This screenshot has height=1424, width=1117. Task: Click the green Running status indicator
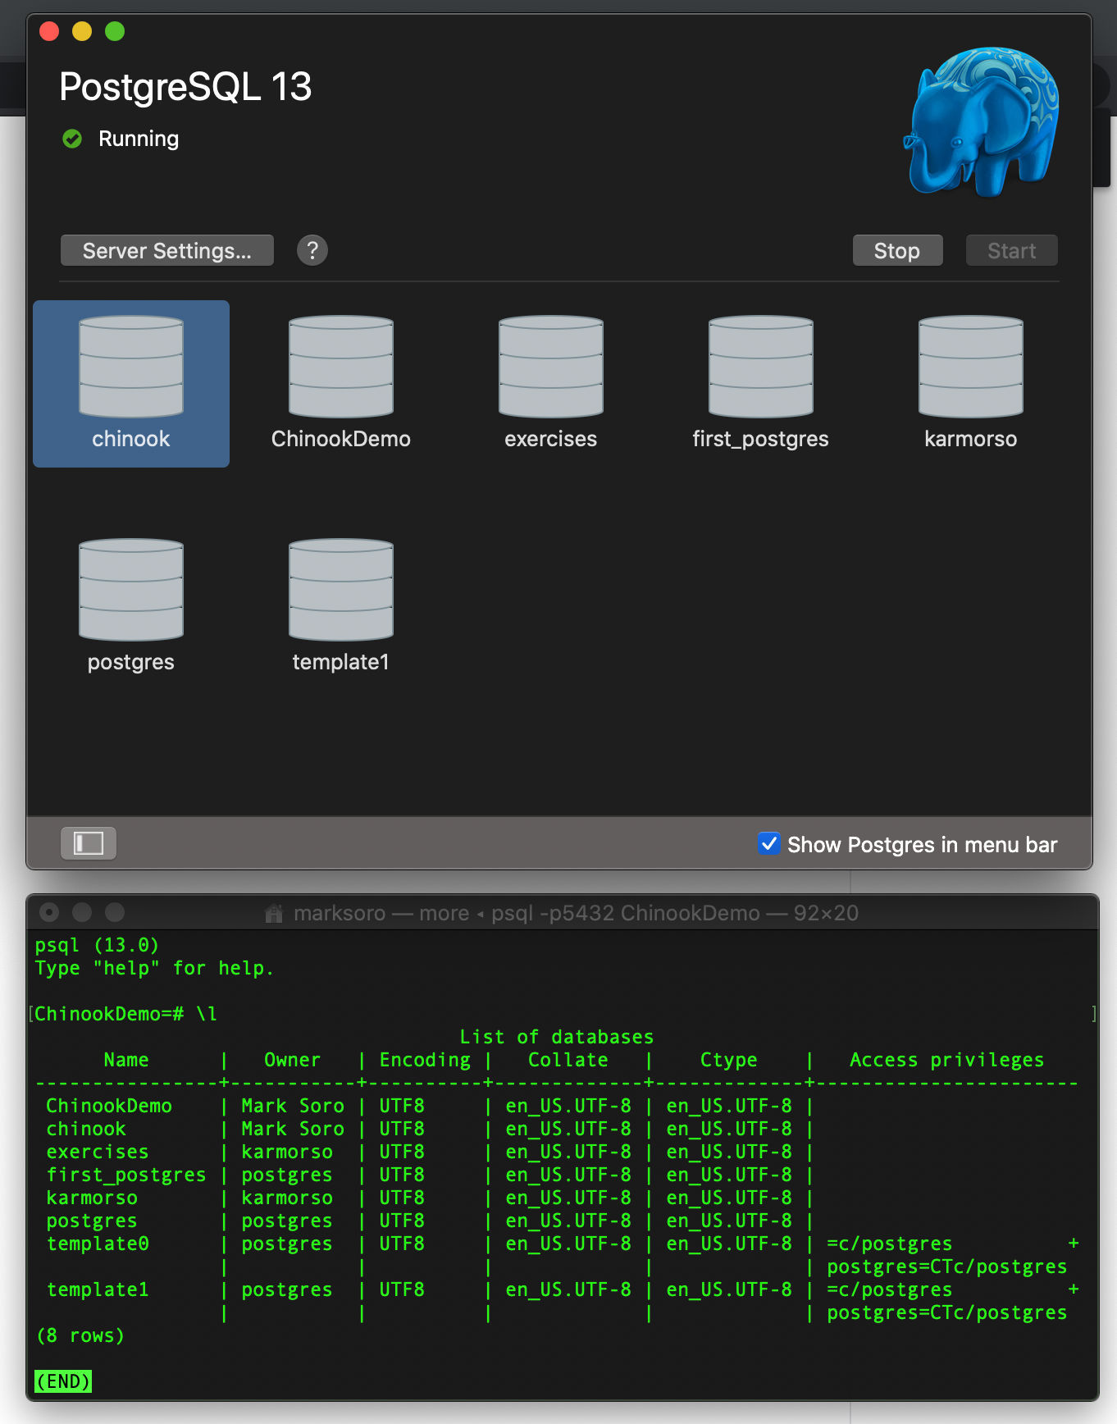pos(72,139)
